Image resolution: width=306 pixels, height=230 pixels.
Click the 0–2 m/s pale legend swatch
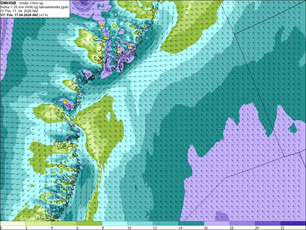point(13,223)
